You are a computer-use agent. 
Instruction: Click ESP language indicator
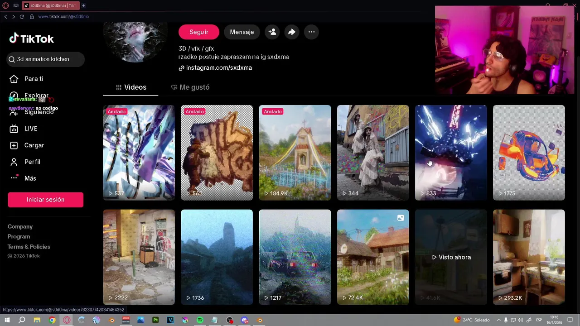(x=539, y=320)
